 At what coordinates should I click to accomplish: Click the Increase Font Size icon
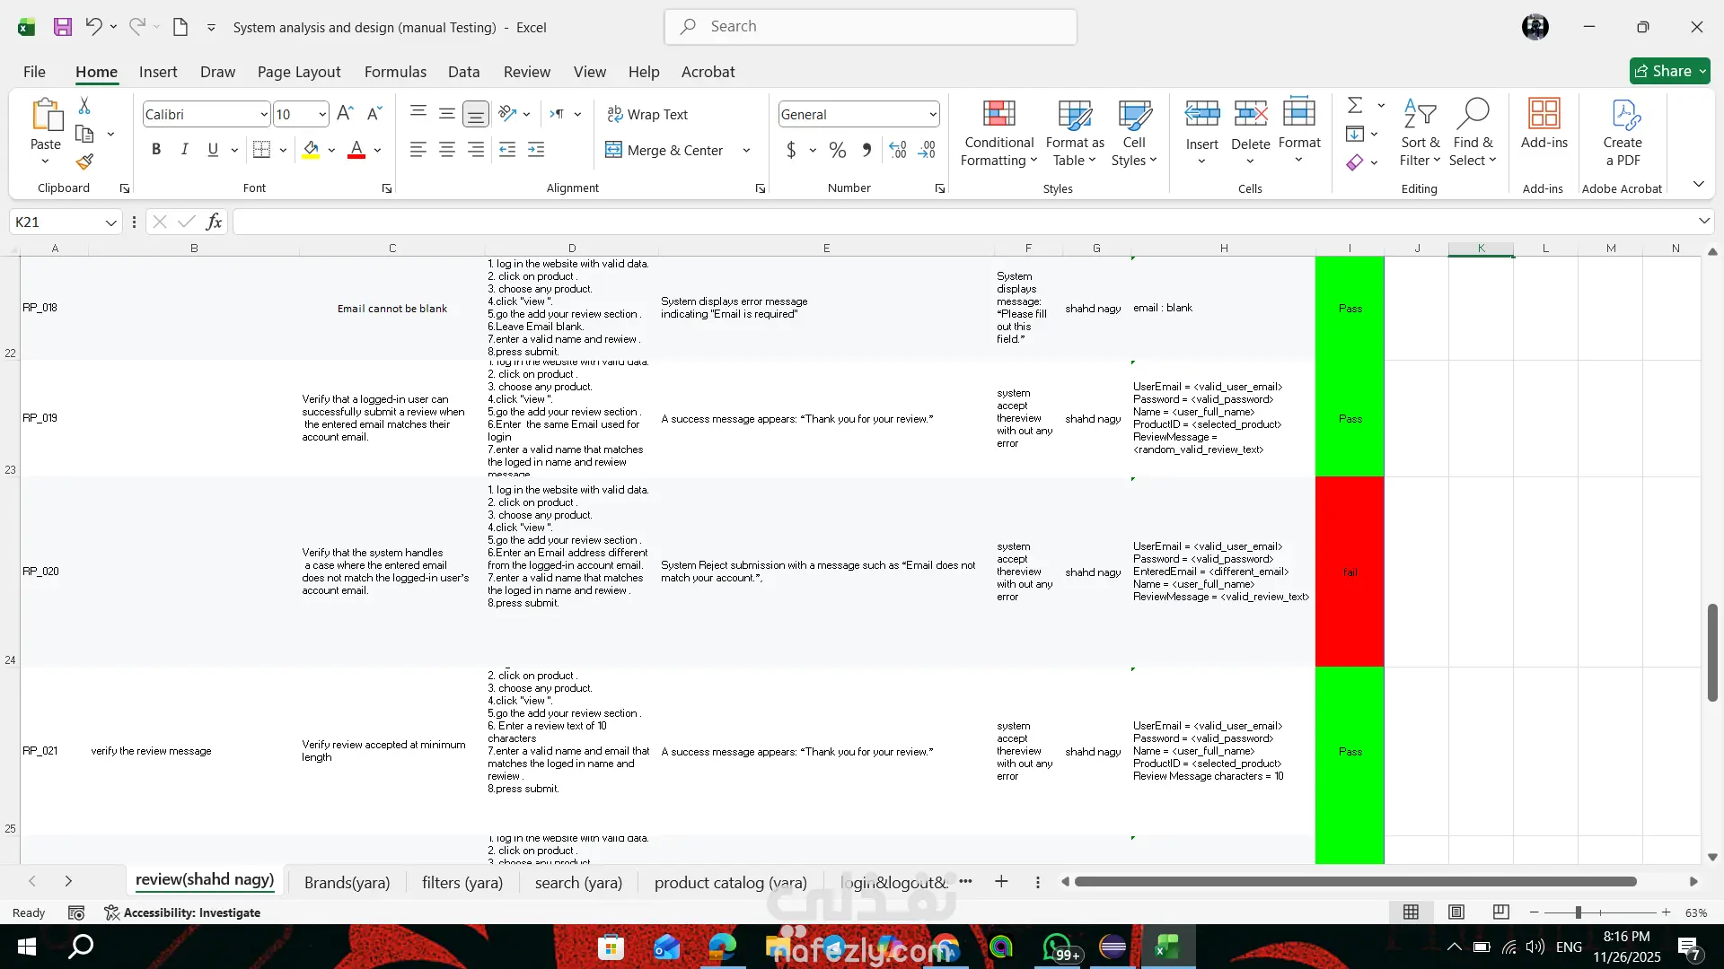(x=345, y=114)
